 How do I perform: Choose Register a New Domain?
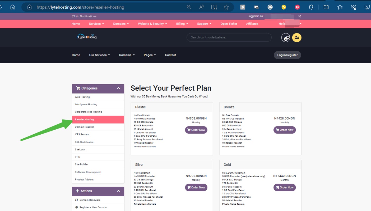click(98, 207)
